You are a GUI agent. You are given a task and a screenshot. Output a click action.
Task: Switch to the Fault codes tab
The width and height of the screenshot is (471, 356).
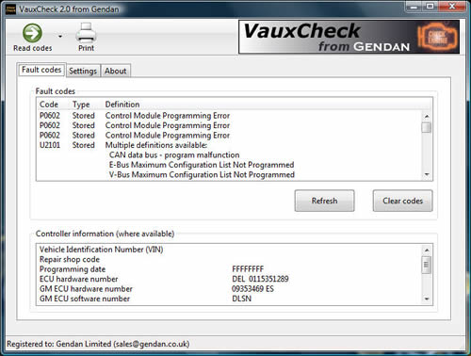click(x=41, y=70)
